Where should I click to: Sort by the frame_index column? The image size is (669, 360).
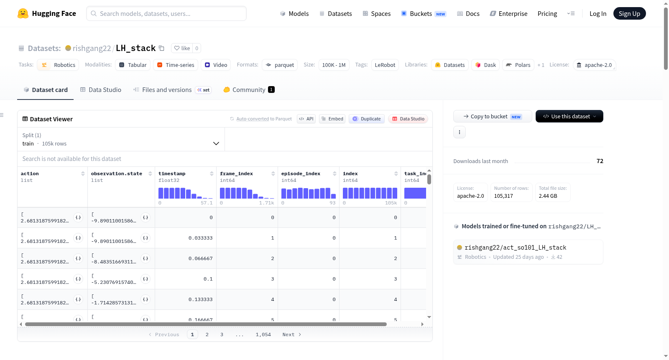coord(273,174)
